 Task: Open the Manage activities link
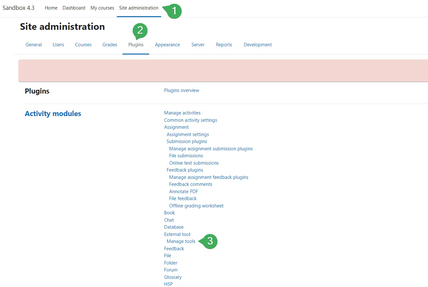[182, 113]
